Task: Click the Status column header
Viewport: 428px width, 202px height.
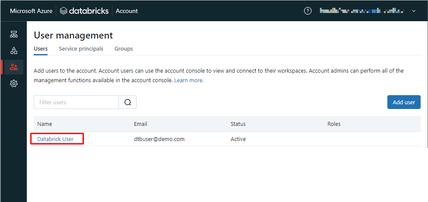Action: pyautogui.click(x=238, y=124)
